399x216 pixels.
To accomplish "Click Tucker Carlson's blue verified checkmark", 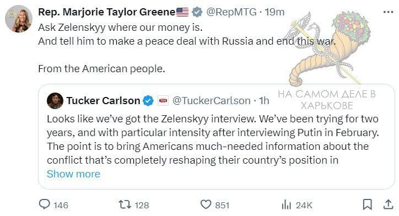I will click(x=148, y=101).
